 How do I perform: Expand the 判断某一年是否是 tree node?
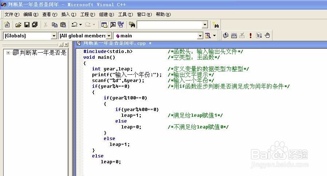click(x=8, y=53)
